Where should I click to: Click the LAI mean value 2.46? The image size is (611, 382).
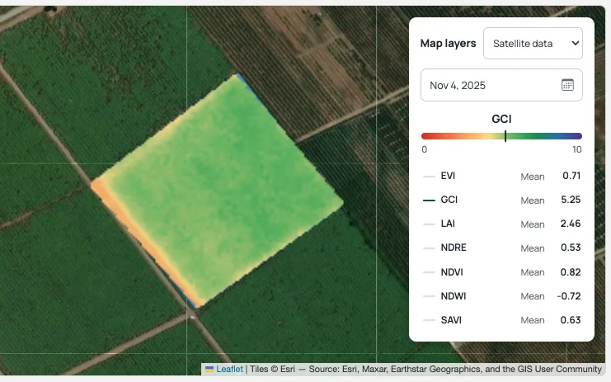coord(571,224)
